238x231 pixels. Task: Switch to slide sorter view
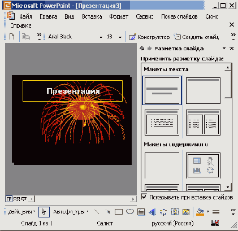[x=16, y=199]
